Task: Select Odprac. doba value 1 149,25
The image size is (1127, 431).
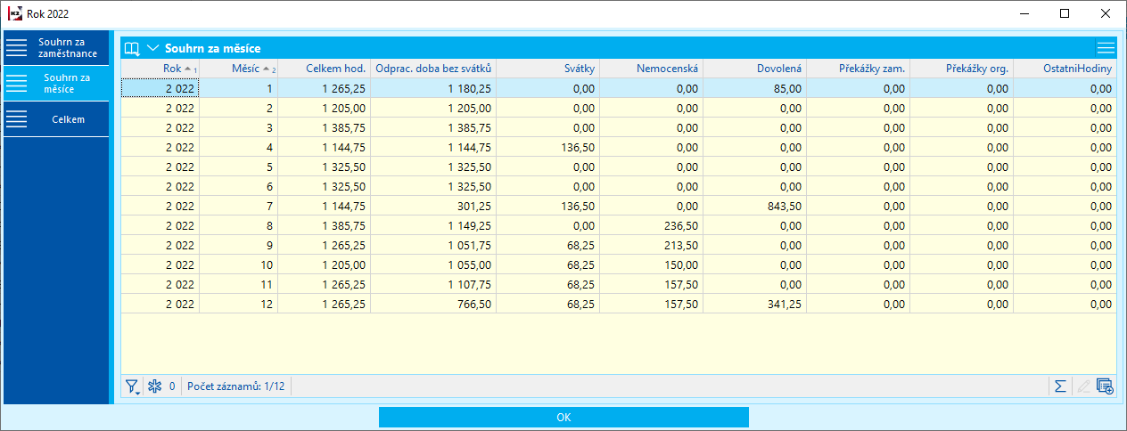Action: pos(433,225)
